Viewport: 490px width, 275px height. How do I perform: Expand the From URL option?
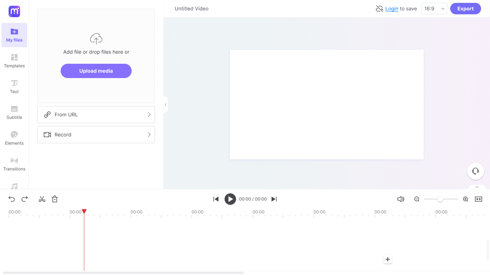[x=96, y=115]
